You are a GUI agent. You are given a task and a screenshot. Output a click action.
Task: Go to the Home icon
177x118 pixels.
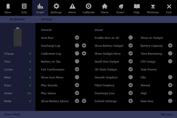click(x=105, y=6)
